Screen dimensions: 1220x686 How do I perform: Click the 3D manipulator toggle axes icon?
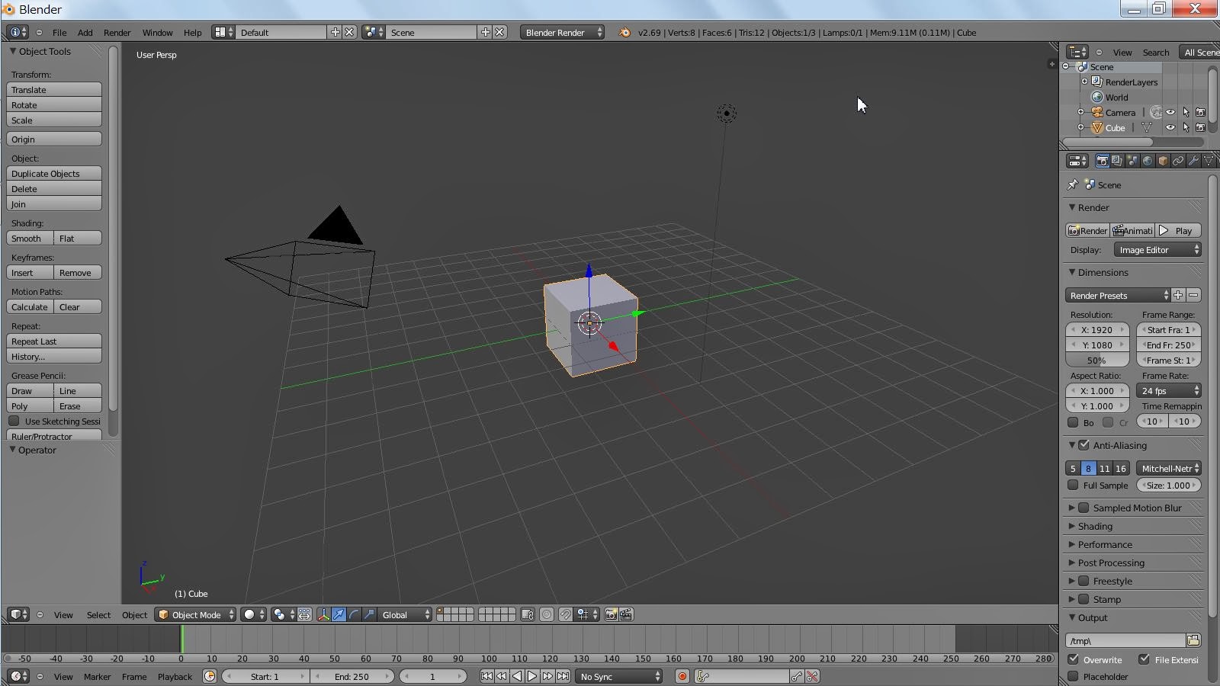[323, 614]
